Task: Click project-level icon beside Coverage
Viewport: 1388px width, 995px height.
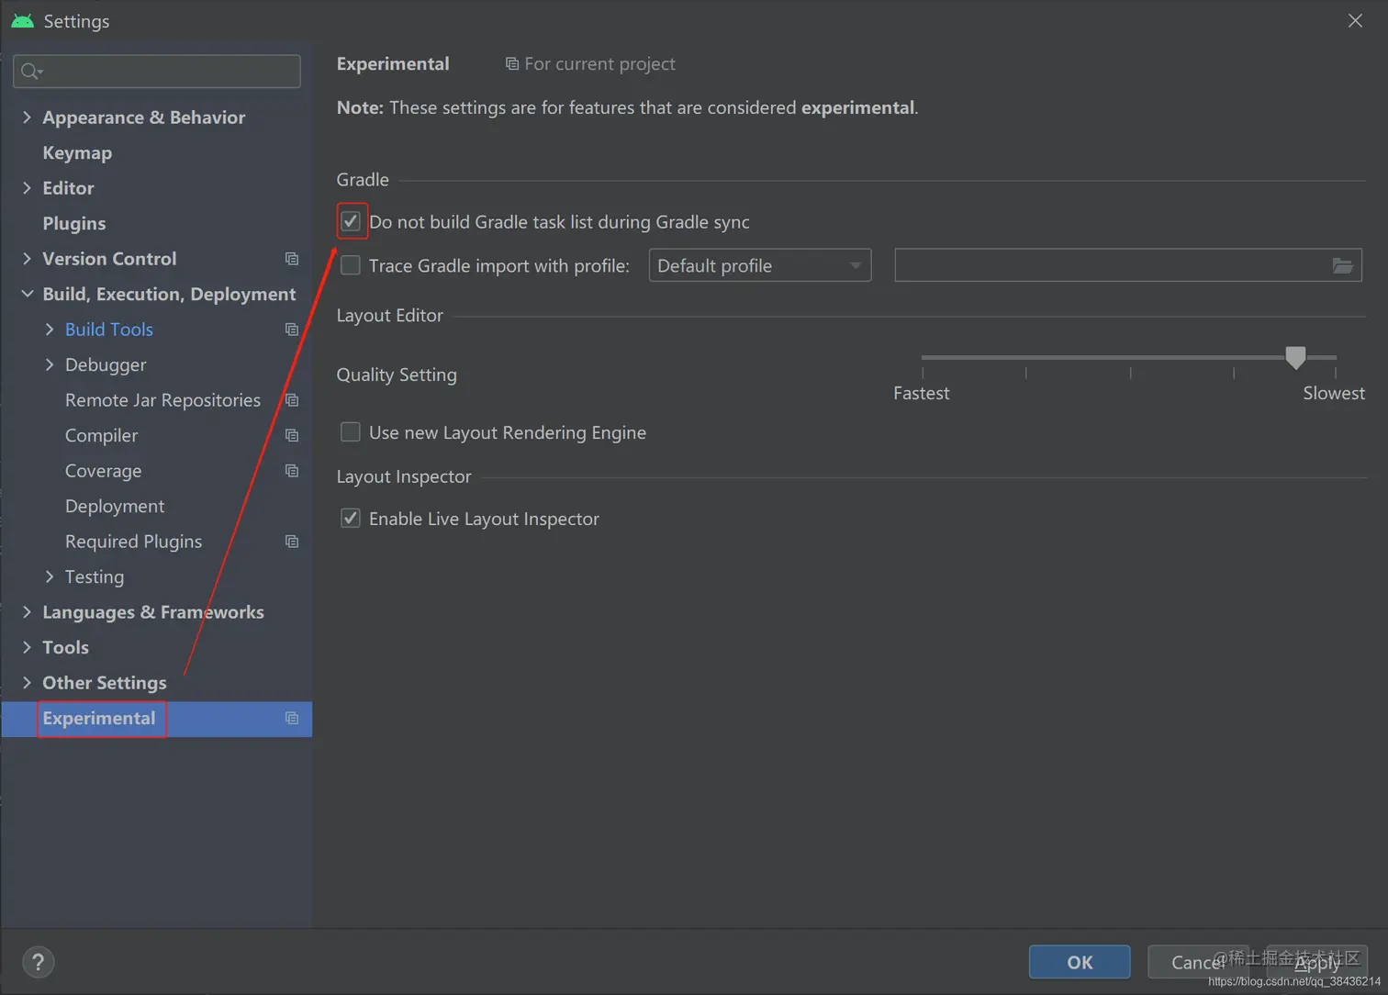Action: 292,471
